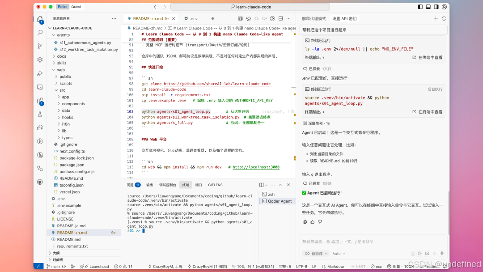Click the microphone voice input icon

[442, 254]
